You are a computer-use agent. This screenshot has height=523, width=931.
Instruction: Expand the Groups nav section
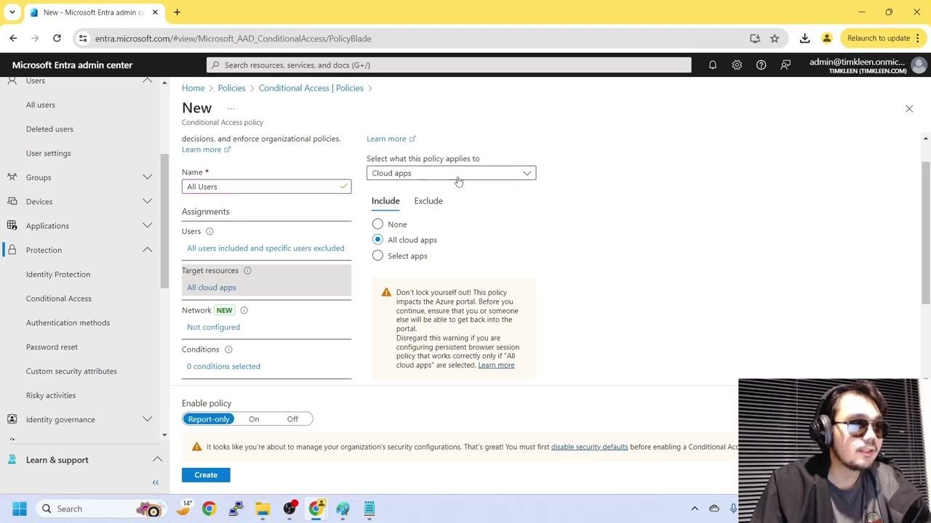pos(147,177)
